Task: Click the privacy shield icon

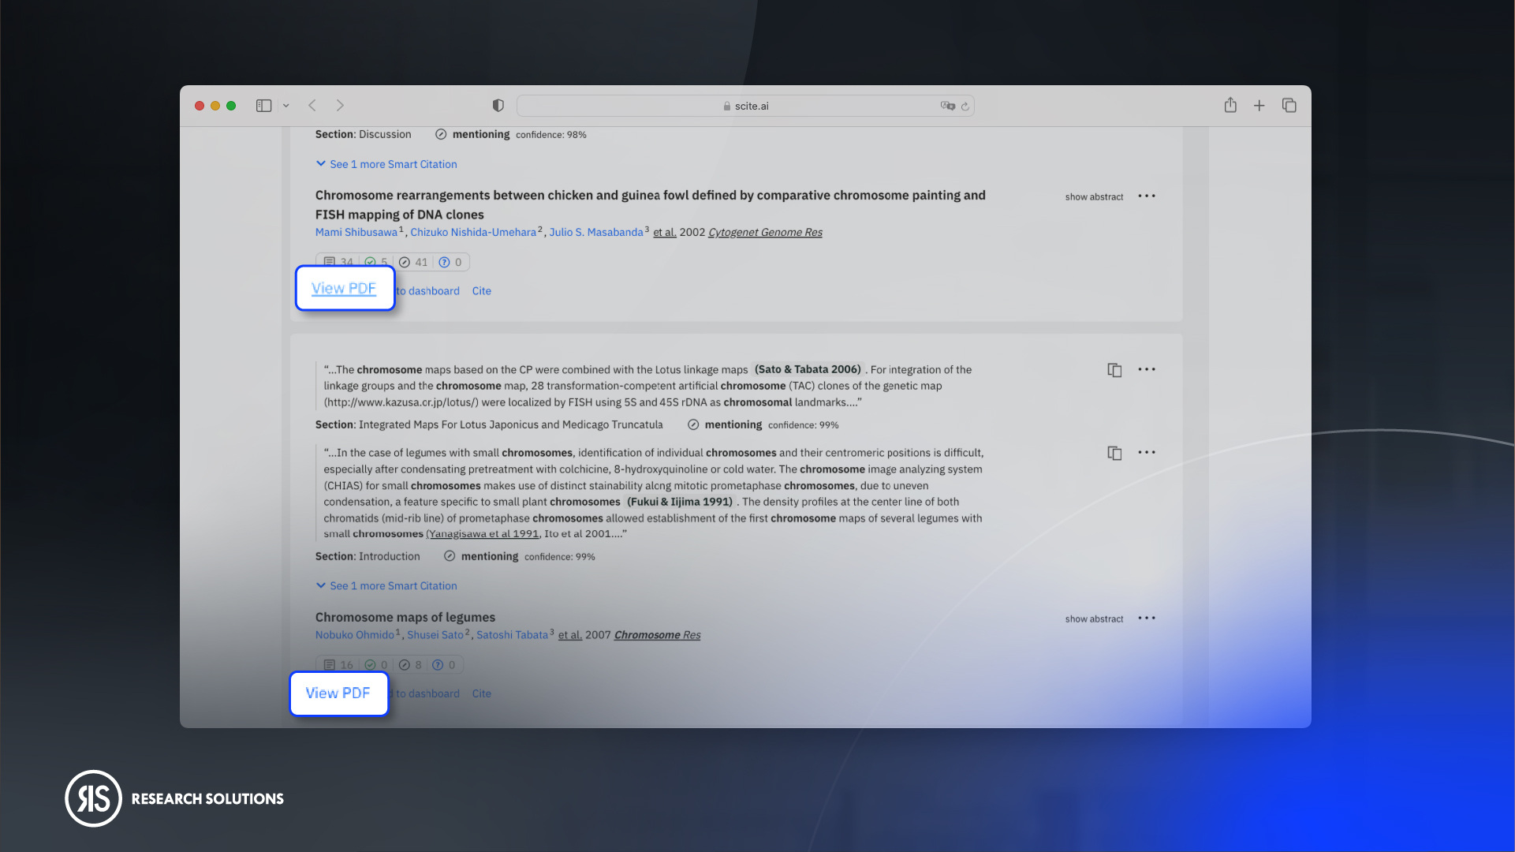Action: 498,106
